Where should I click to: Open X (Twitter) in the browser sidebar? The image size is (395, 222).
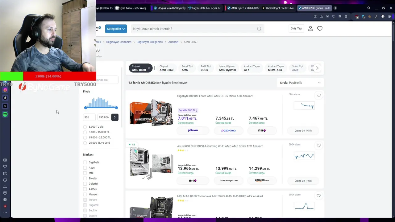[5, 106]
